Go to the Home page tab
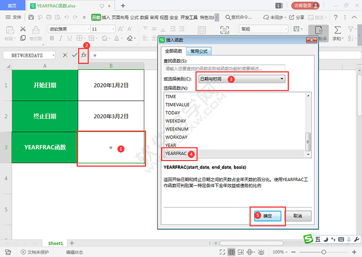Image resolution: width=362 pixels, height=257 pixels. point(12,5)
